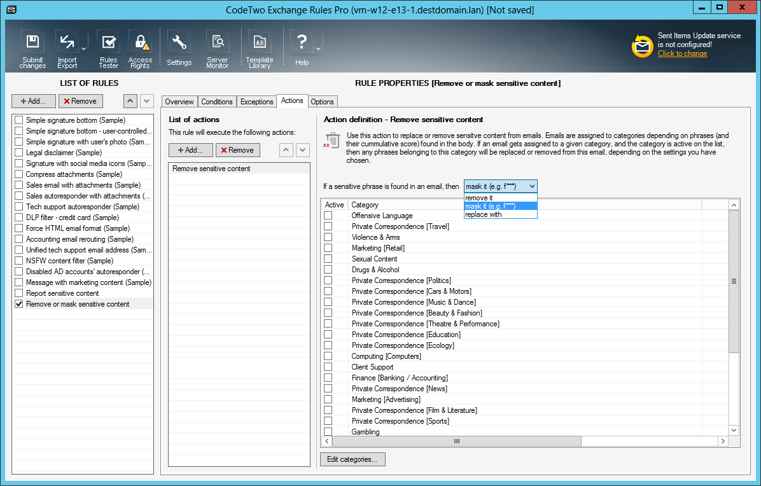The image size is (761, 486).
Task: Activate the Violence & Arms category checkbox
Action: [328, 237]
